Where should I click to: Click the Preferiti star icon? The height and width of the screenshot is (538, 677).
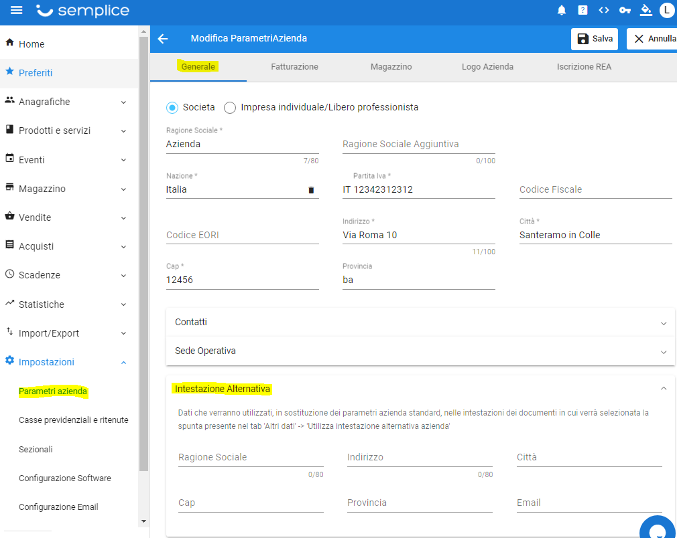click(9, 71)
